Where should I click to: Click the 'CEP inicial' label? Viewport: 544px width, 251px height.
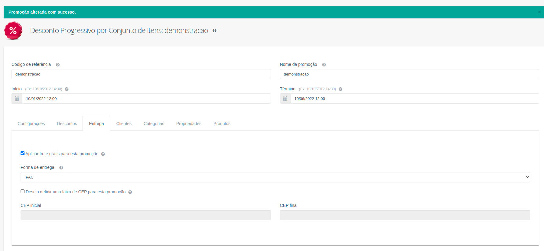pyautogui.click(x=31, y=205)
